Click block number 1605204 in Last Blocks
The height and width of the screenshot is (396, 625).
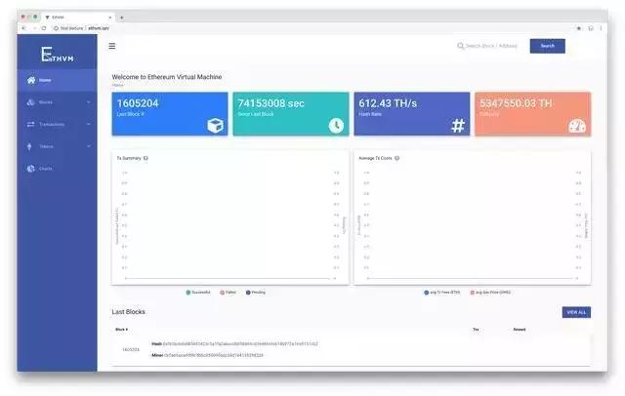(131, 349)
